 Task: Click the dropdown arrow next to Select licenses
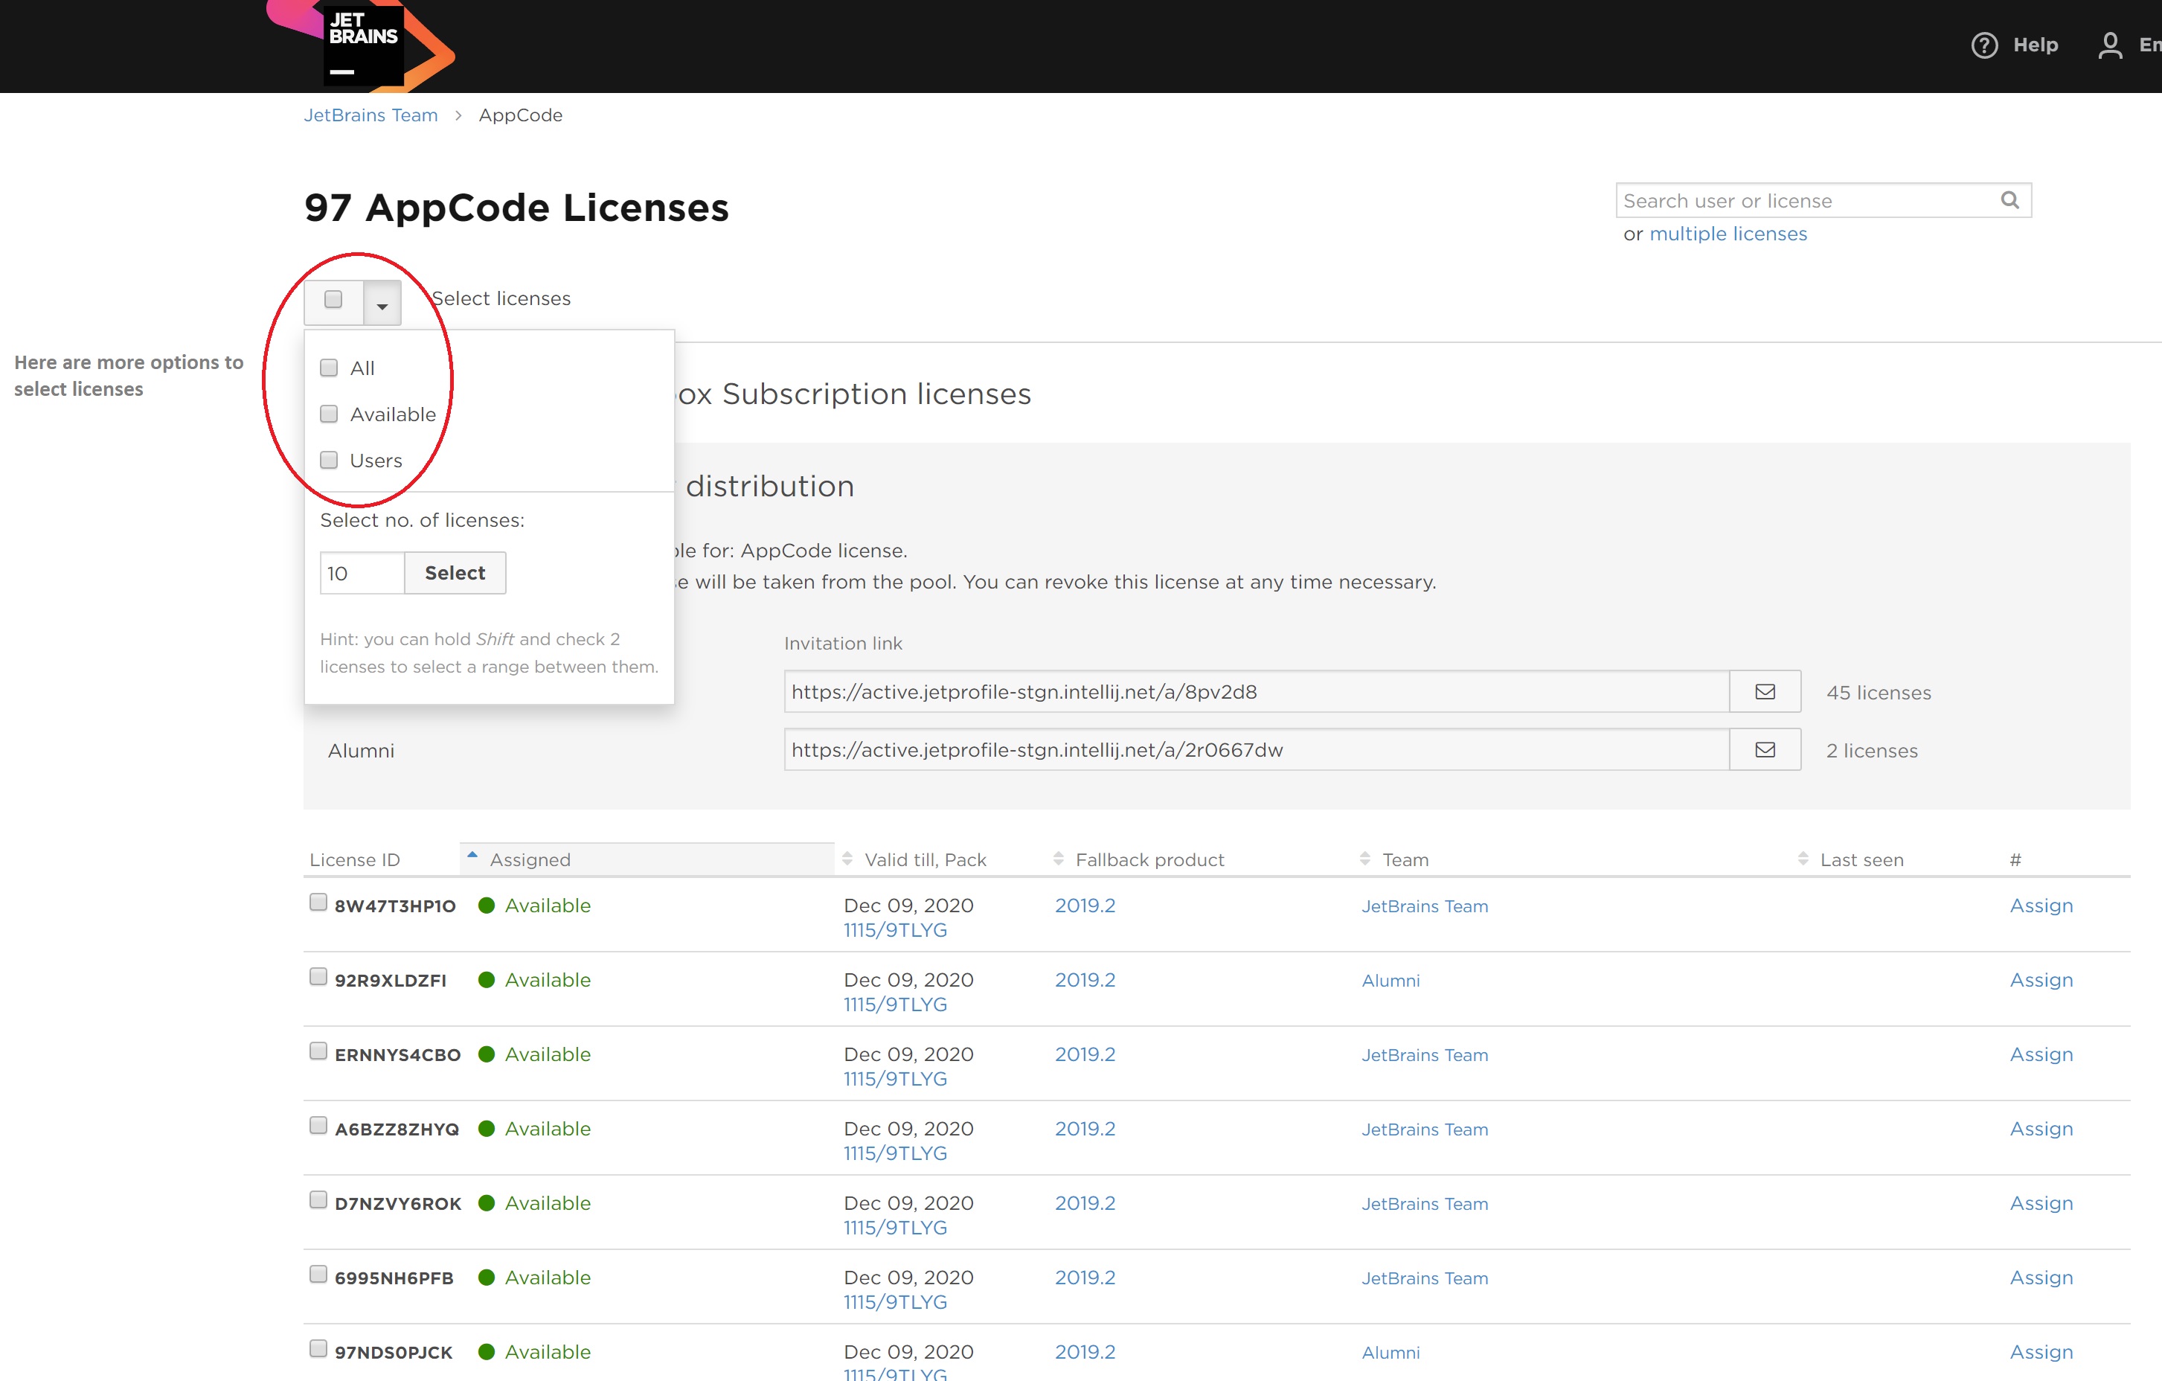383,298
